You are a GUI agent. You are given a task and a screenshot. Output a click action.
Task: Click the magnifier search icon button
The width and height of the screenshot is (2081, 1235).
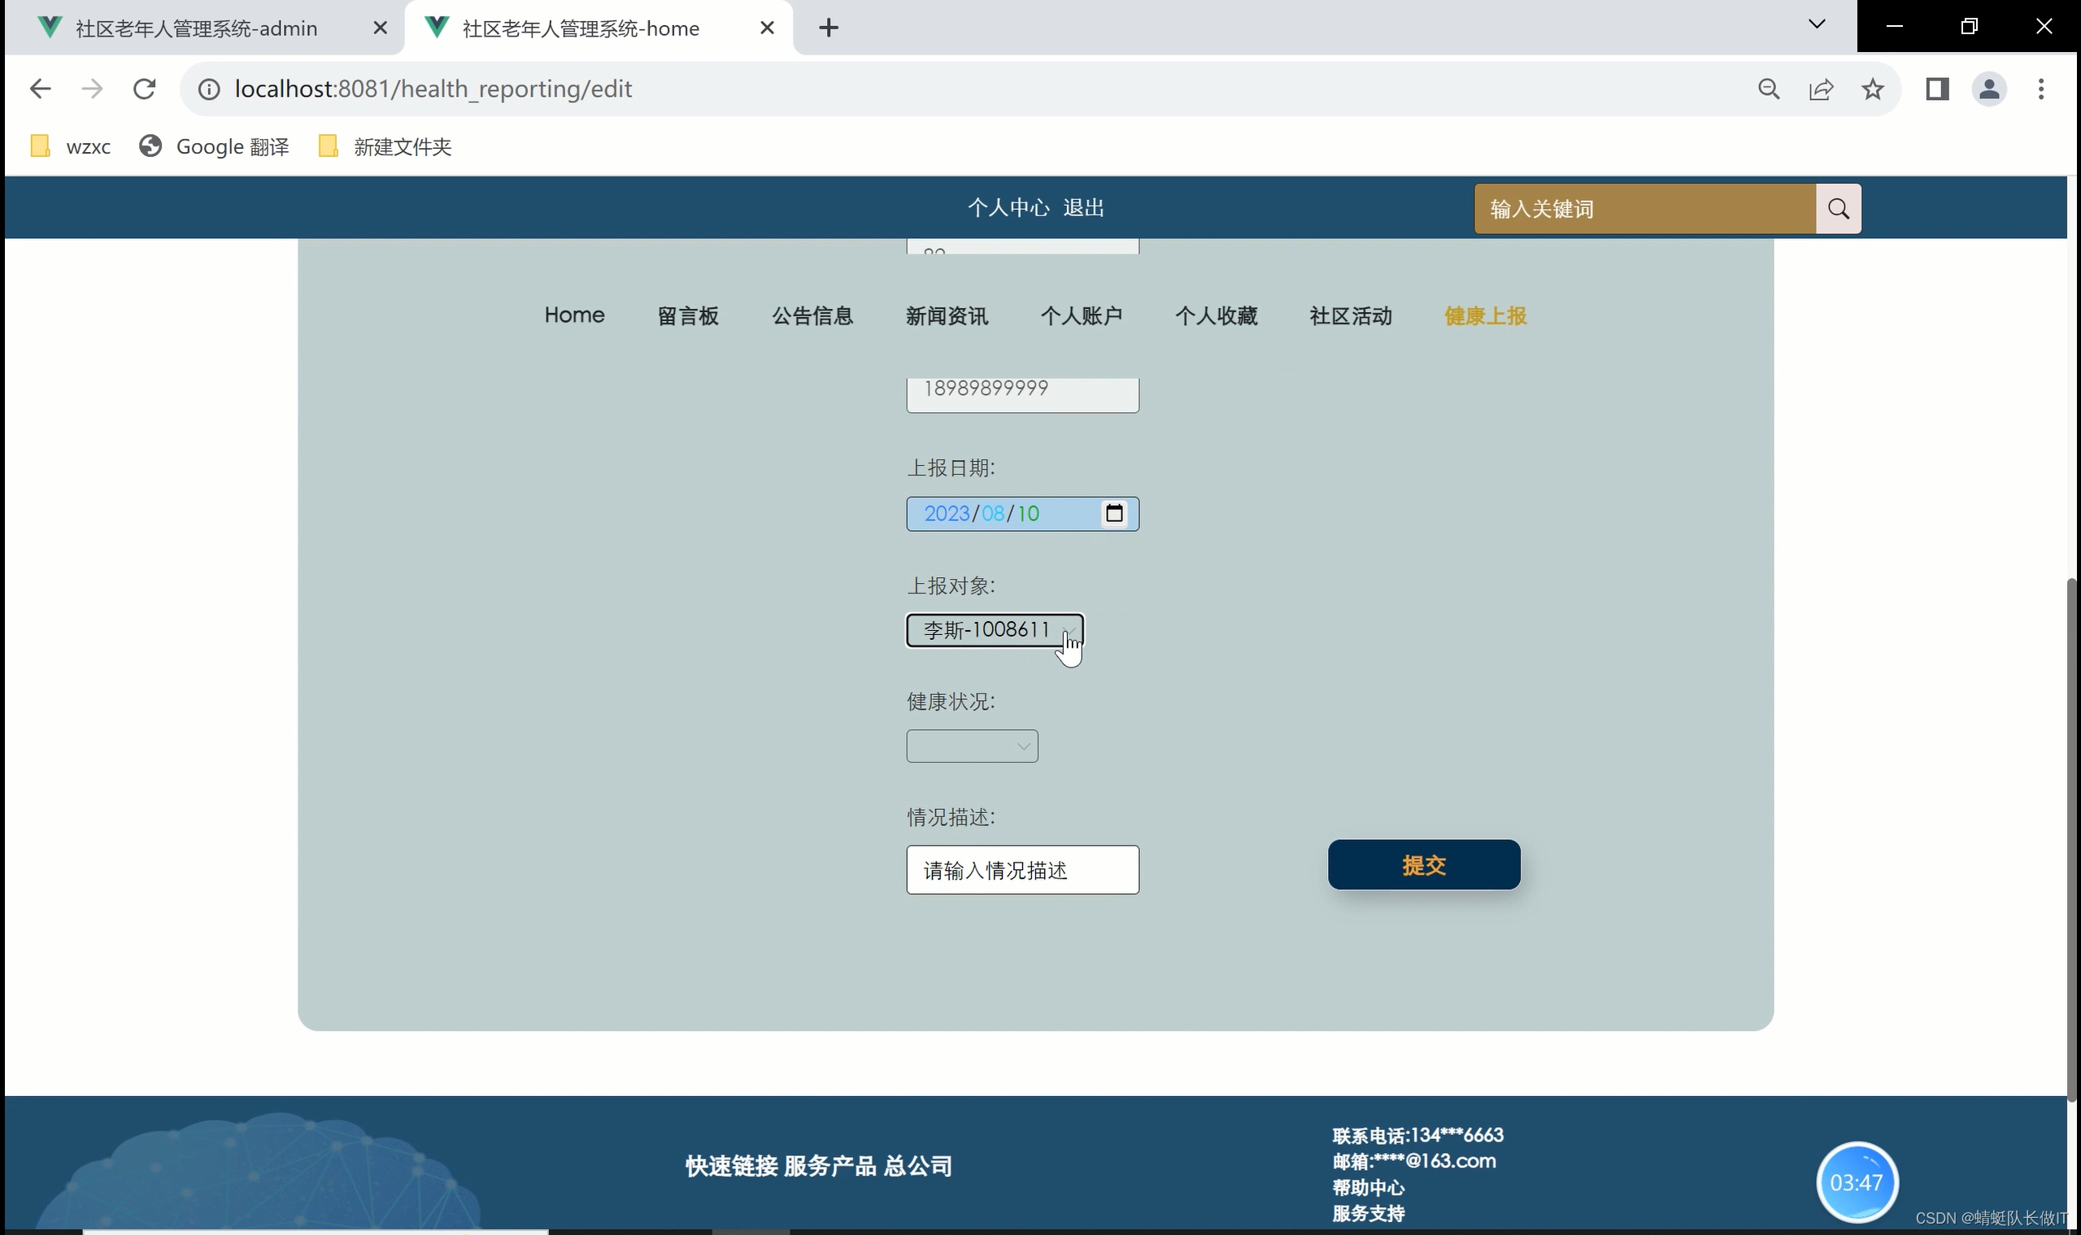click(x=1838, y=209)
